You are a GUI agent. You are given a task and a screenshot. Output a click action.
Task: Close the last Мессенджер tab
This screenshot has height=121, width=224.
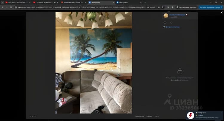(x=141, y=2)
